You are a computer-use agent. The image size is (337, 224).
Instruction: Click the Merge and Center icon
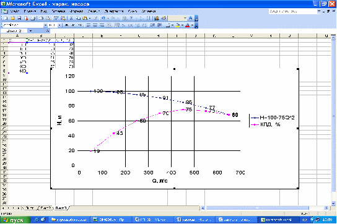[109, 25]
